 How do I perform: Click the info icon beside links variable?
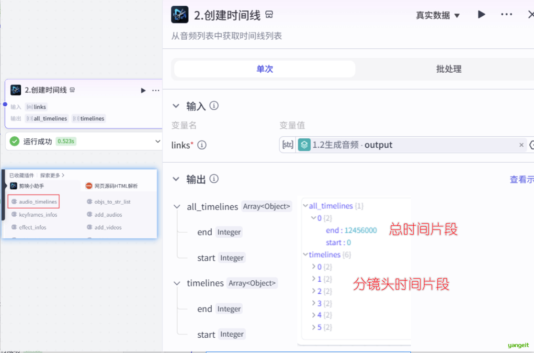pos(202,145)
